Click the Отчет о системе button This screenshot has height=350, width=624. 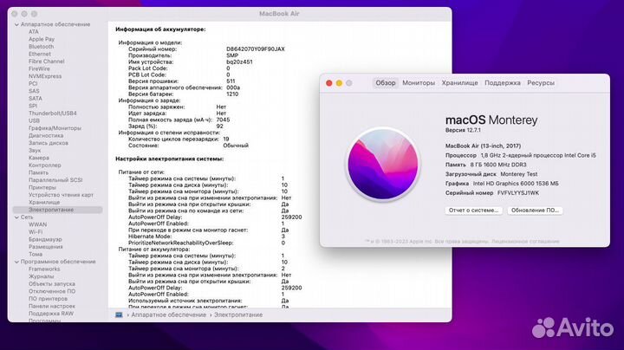pos(473,210)
